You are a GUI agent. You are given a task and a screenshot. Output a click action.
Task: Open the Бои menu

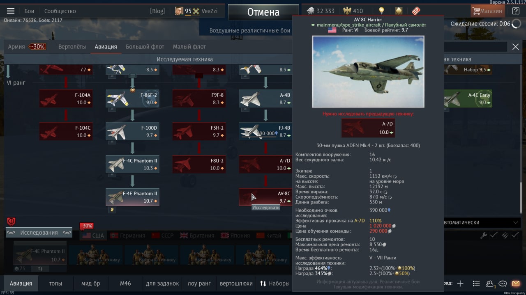click(29, 11)
